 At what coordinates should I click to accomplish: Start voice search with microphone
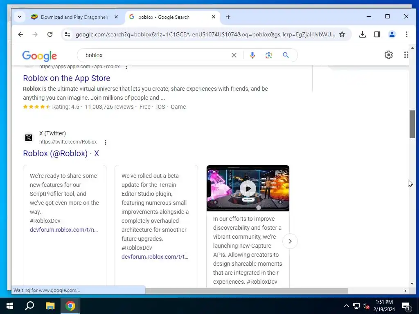[252, 55]
